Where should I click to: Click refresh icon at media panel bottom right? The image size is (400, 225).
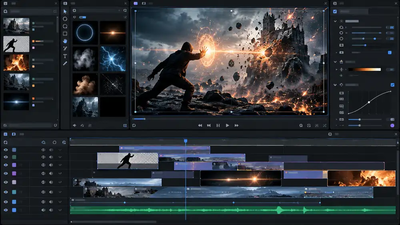[x=55, y=125]
